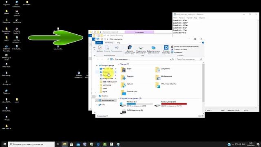Select Рабочий стол in Quick access
Image resolution: width=261 pixels, height=147 pixels.
108,69
